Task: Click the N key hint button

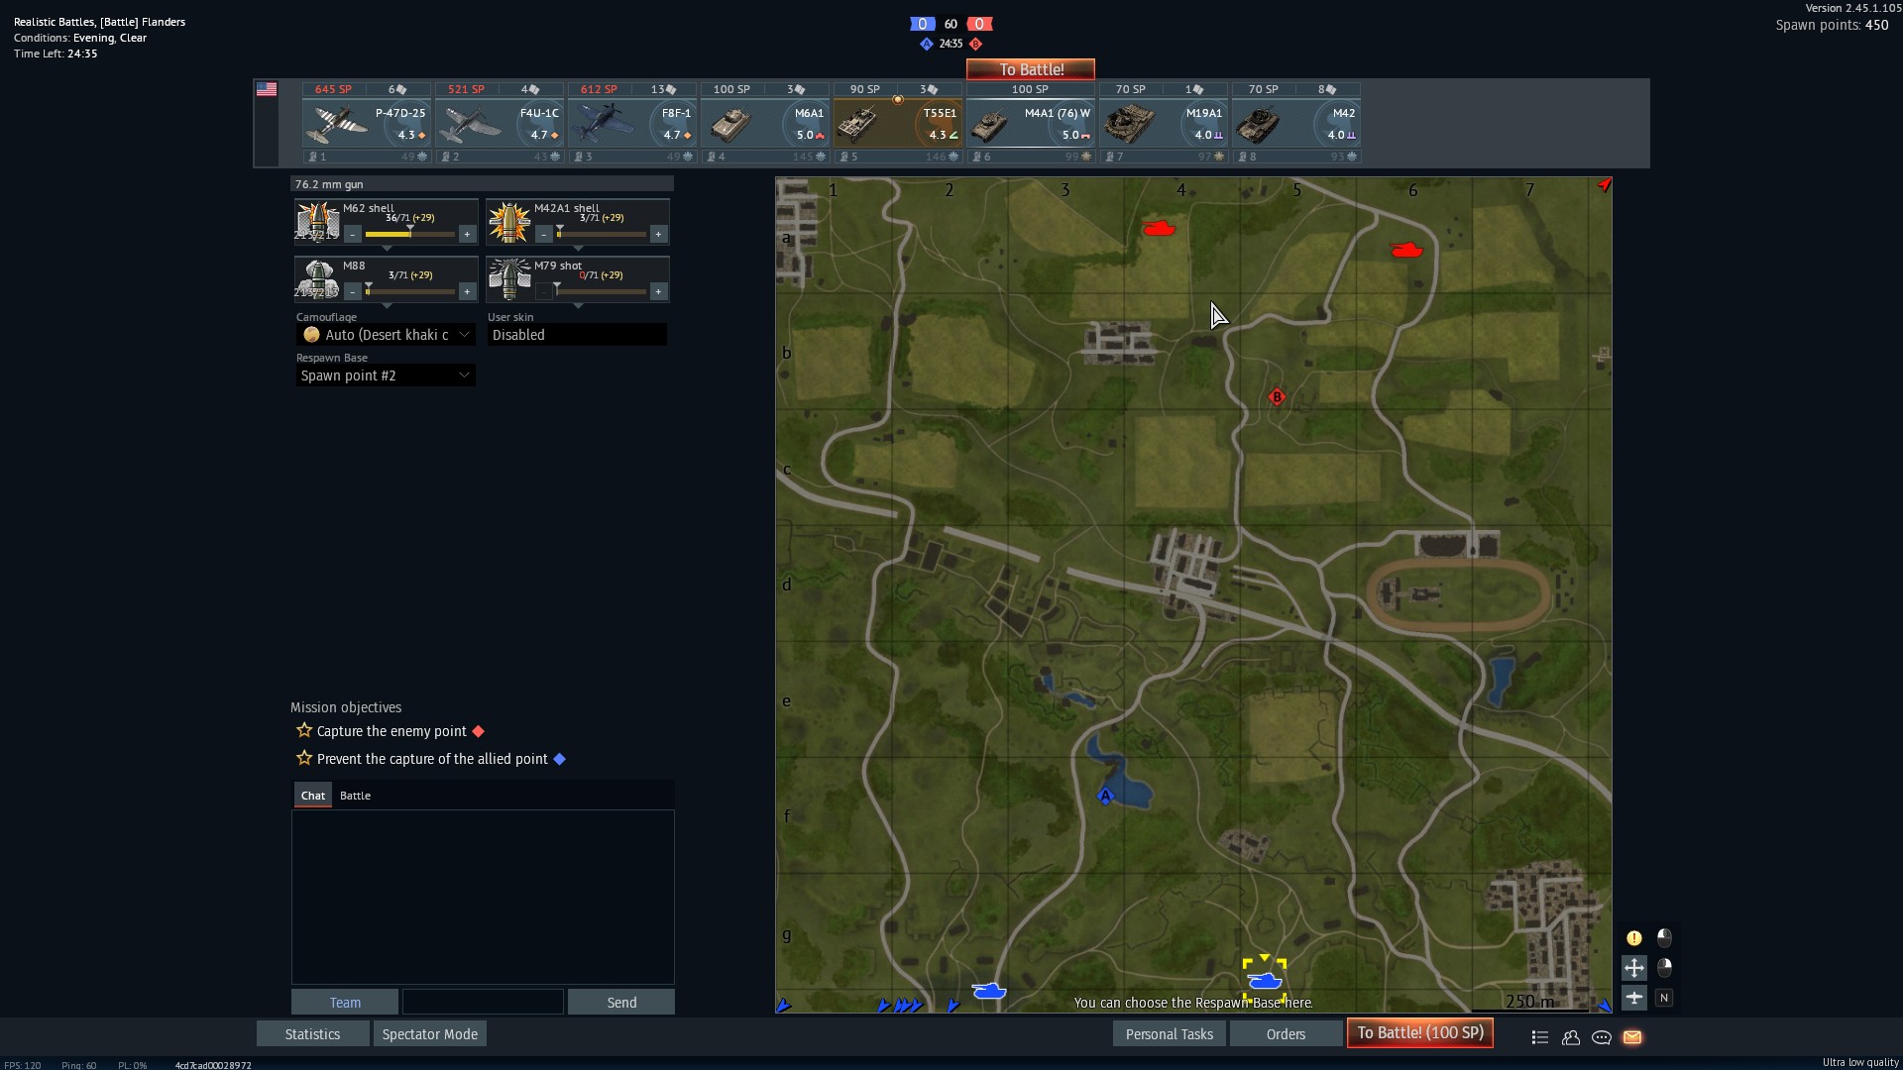Action: (1664, 998)
